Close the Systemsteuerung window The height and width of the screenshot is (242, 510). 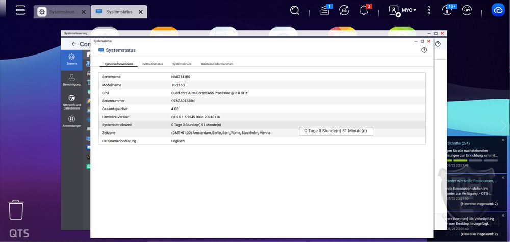[442, 33]
